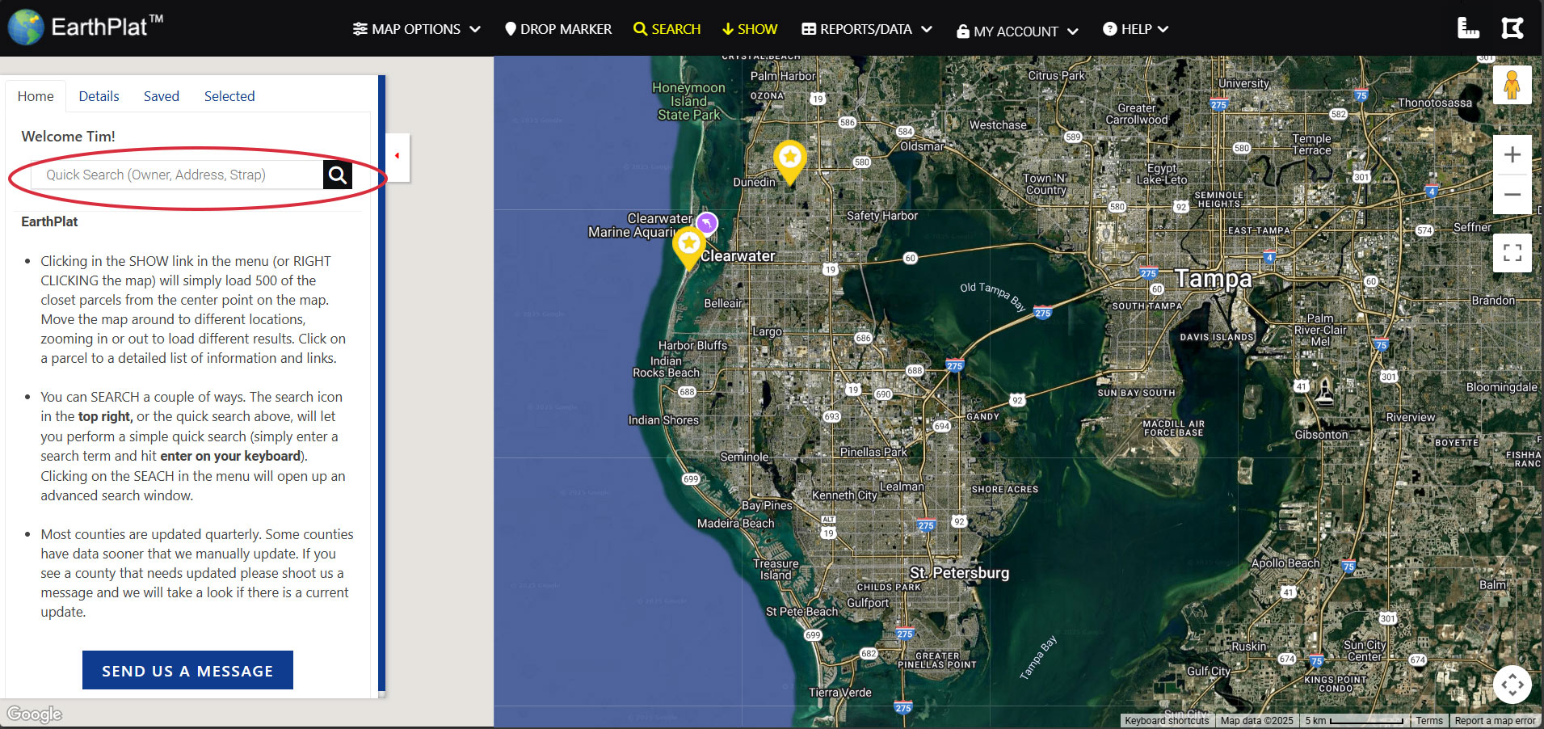Click the black quick search magnifier button
The image size is (1544, 729).
(338, 175)
